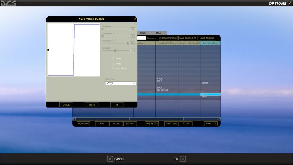This screenshot has width=293, height=165.
Task: Click the Saturation Y value field
Action: pos(132,43)
